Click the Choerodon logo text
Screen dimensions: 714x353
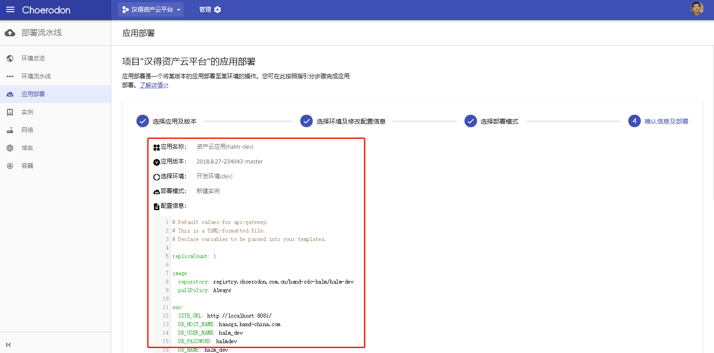[46, 10]
